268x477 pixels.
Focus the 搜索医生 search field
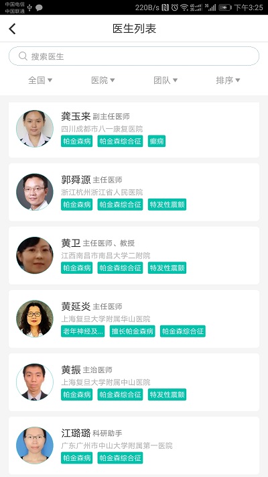pos(134,56)
